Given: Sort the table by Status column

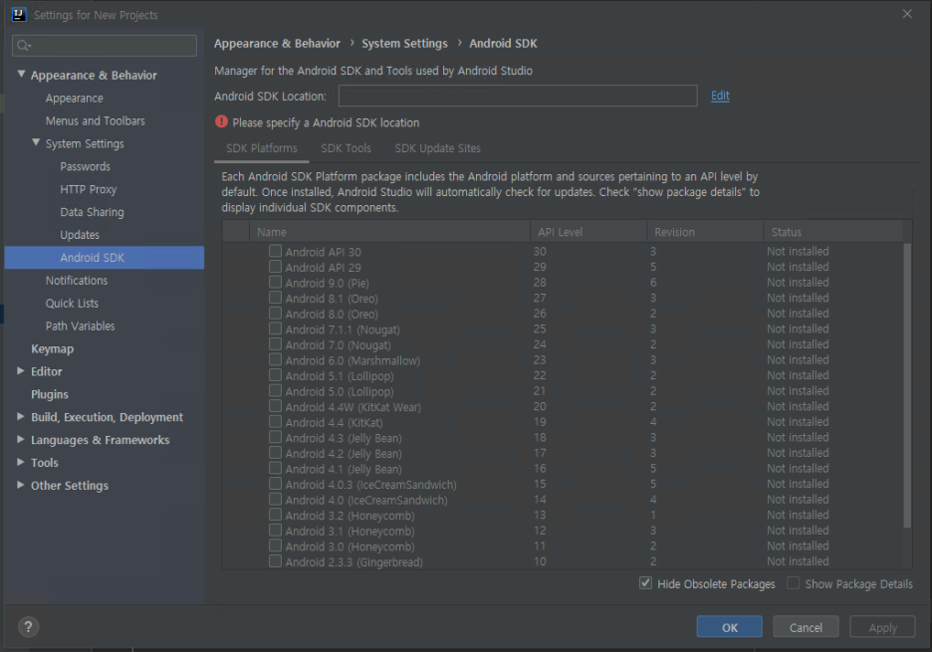Looking at the screenshot, I should 832,232.
